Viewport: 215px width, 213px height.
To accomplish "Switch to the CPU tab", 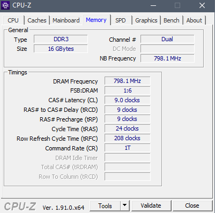I will tap(13, 20).
